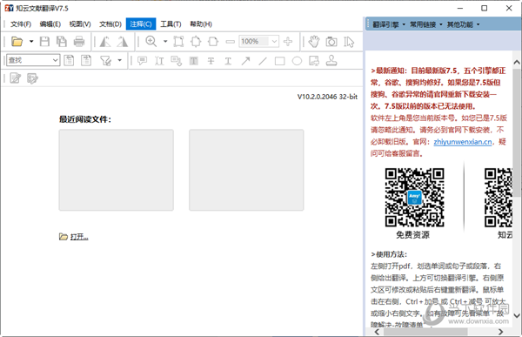
Task: Open the zoom tool dropdown arrow
Action: click(x=165, y=42)
